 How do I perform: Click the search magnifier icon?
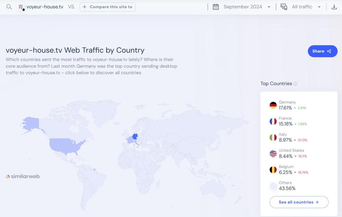(x=9, y=7)
